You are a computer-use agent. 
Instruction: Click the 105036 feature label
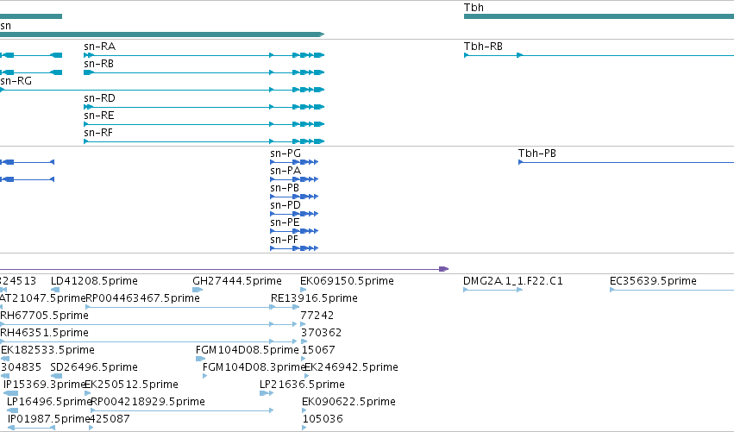[x=323, y=419]
